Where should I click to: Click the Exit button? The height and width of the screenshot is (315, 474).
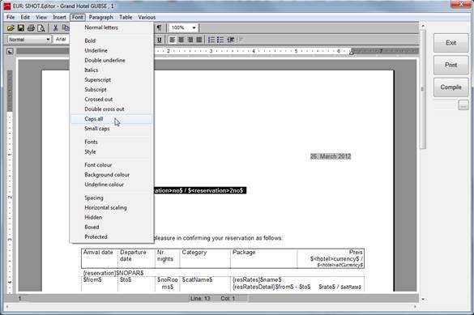[451, 43]
